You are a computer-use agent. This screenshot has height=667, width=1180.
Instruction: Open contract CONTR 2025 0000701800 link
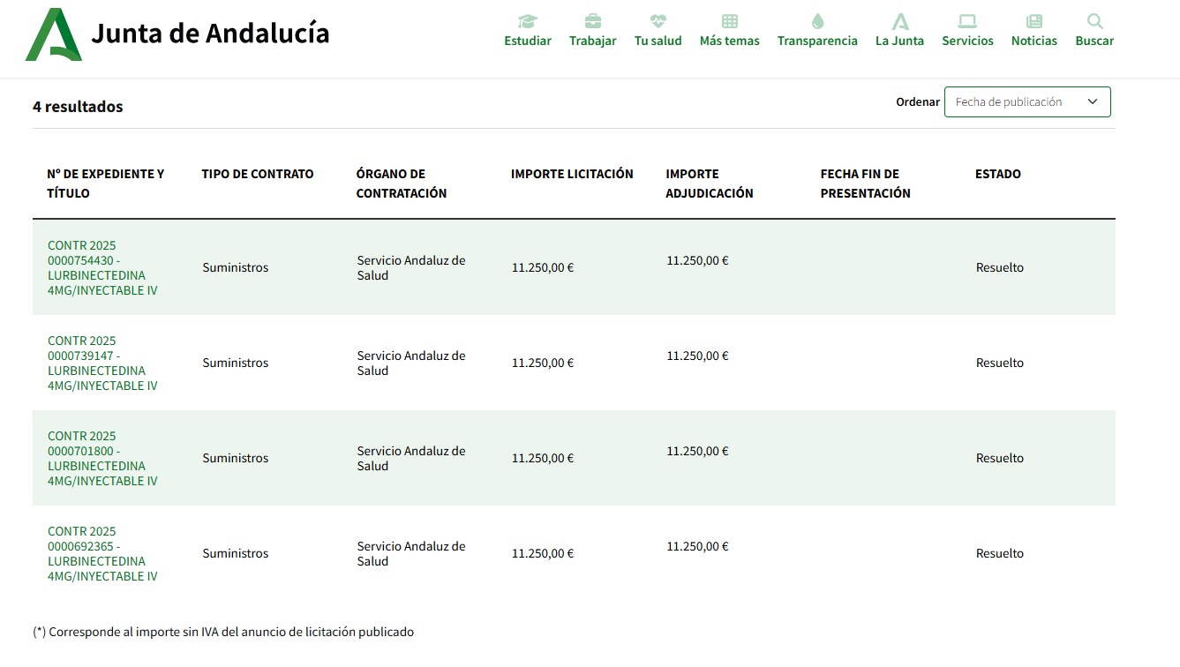coord(102,458)
